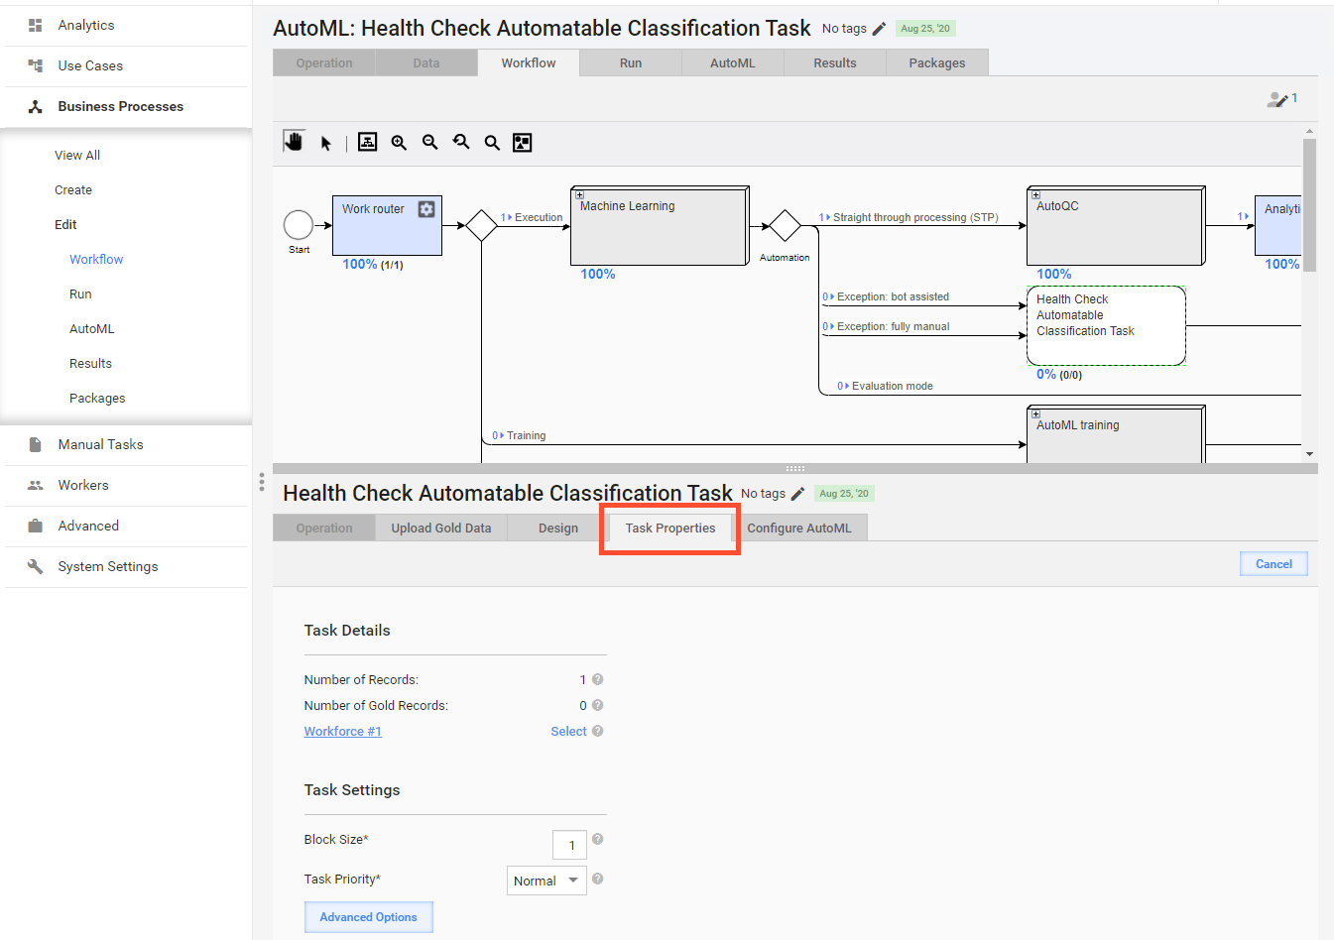Viewport: 1334px width, 940px height.
Task: Show help for Block Size
Action: (598, 839)
